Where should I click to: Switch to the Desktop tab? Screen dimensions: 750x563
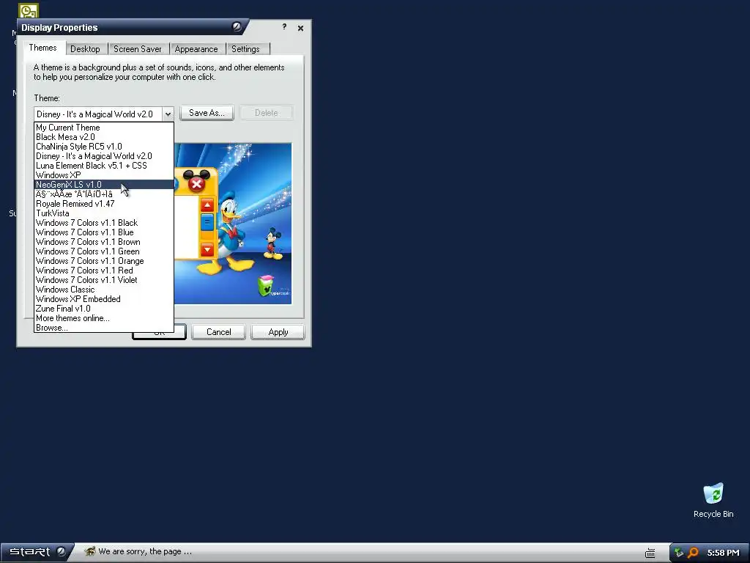tap(85, 49)
